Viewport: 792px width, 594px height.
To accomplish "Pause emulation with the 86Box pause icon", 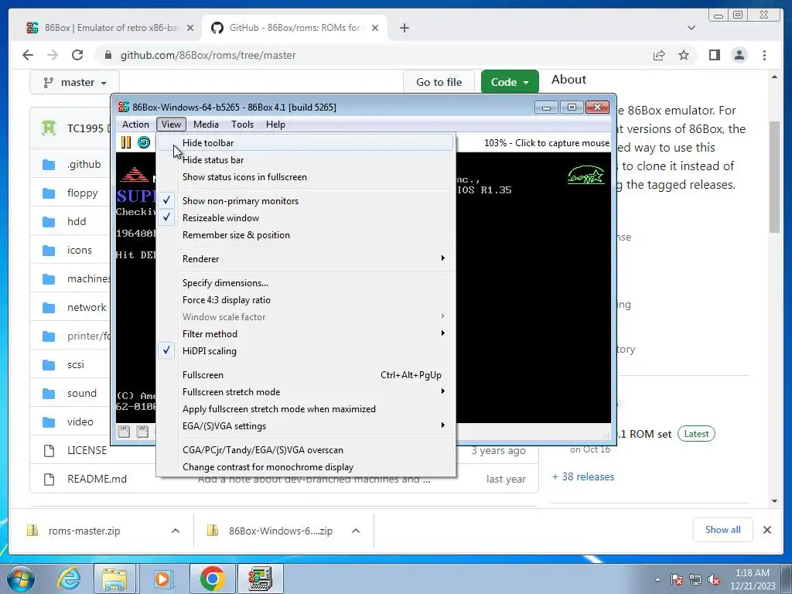I will coord(126,142).
